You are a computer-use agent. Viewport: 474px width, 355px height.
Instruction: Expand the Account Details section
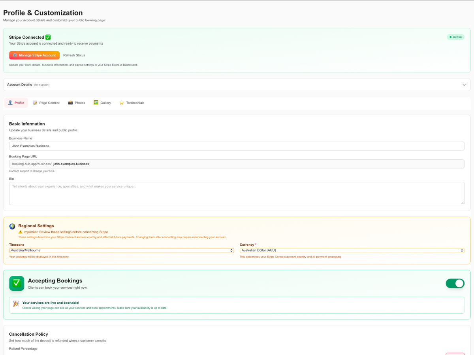coord(464,84)
